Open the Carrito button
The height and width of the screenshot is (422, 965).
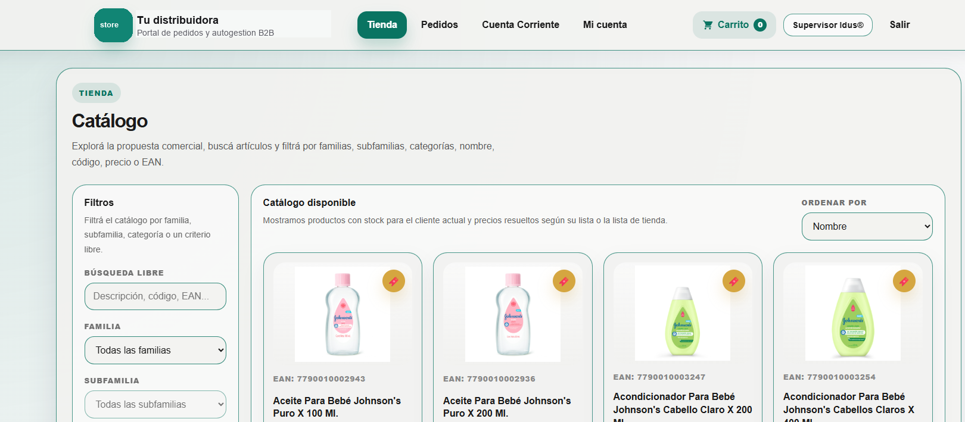[734, 25]
